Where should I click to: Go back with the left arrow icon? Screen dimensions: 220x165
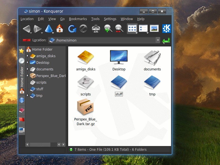[x=26, y=29]
